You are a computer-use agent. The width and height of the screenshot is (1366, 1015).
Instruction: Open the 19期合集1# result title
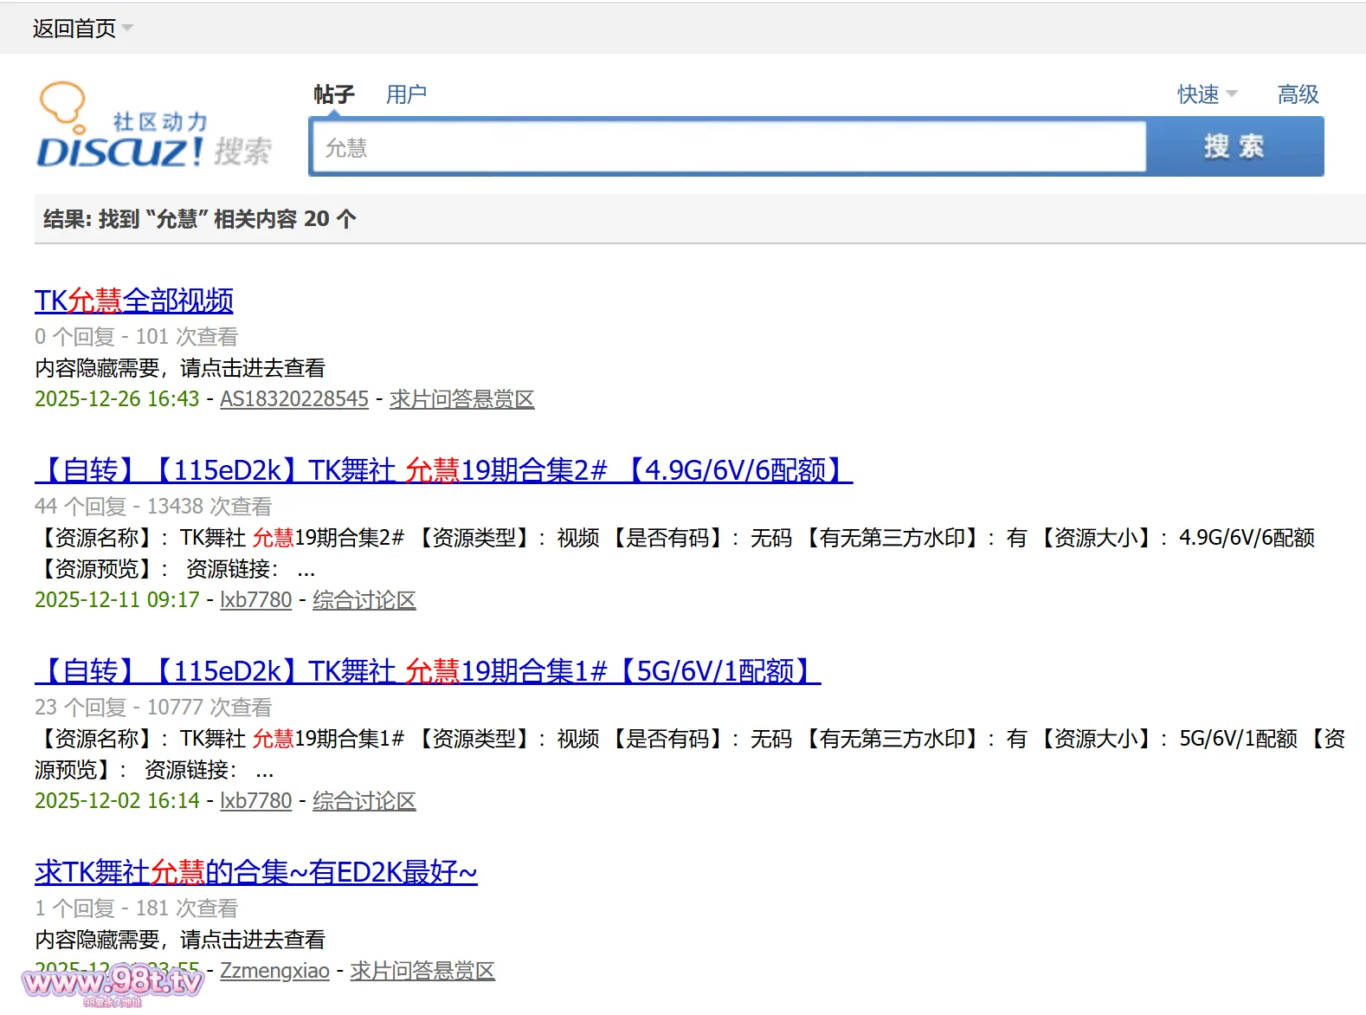[x=428, y=671]
